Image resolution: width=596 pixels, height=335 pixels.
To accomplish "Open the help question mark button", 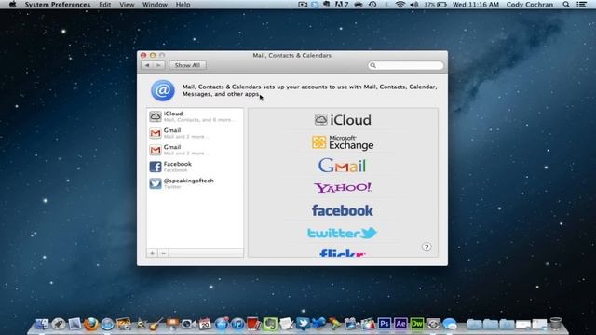I will [427, 247].
